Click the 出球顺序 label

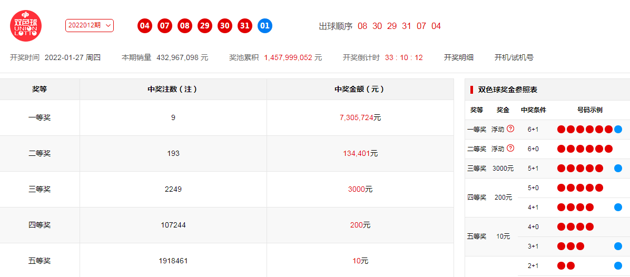[x=336, y=26]
